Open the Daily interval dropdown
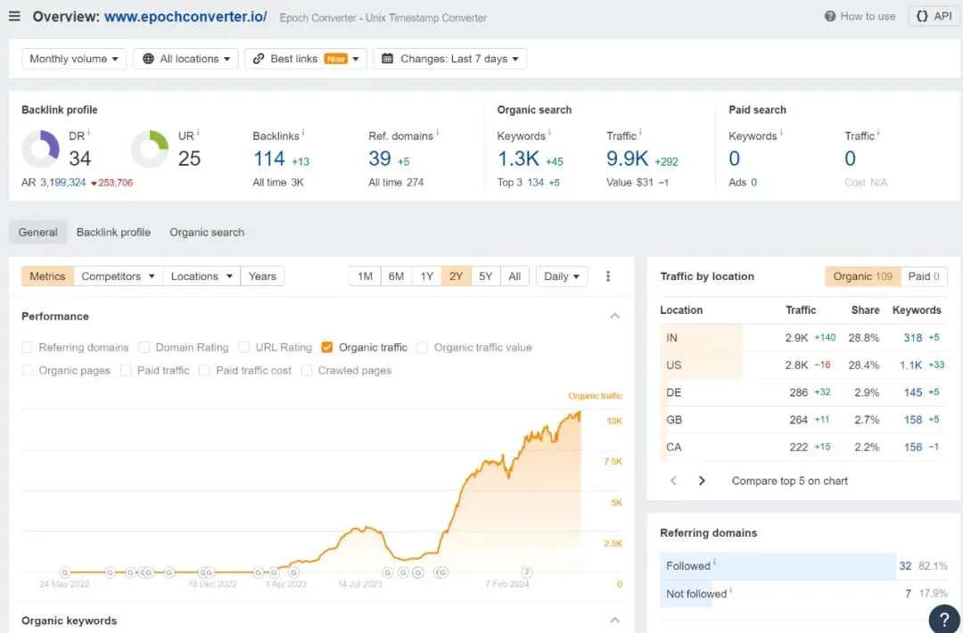This screenshot has height=633, width=963. pyautogui.click(x=562, y=276)
